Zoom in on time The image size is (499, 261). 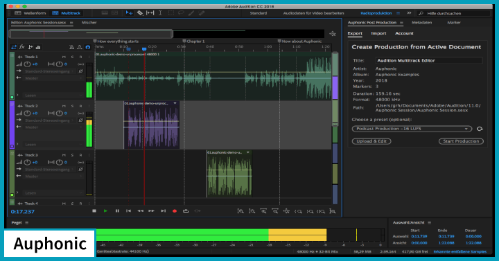coord(263,211)
